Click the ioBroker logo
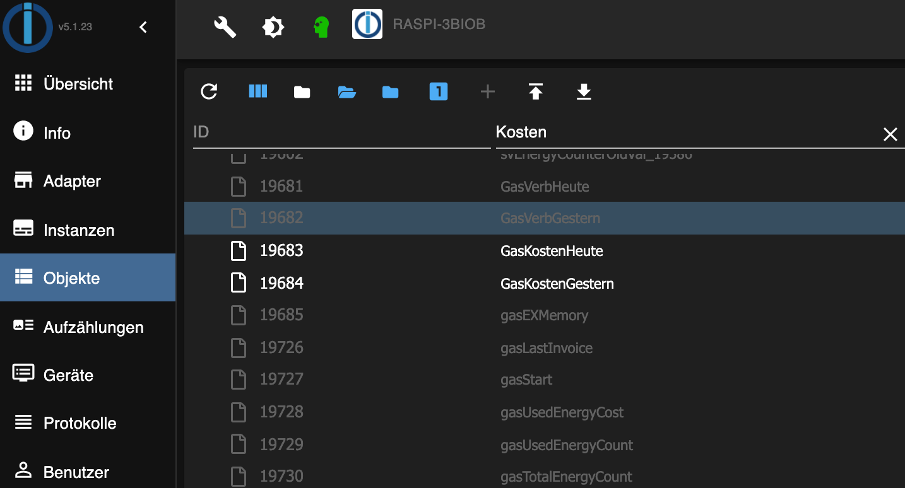905x488 pixels. pos(27,26)
